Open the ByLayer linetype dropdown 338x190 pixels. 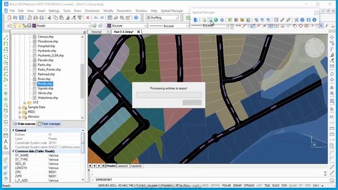pyautogui.click(x=169, y=26)
